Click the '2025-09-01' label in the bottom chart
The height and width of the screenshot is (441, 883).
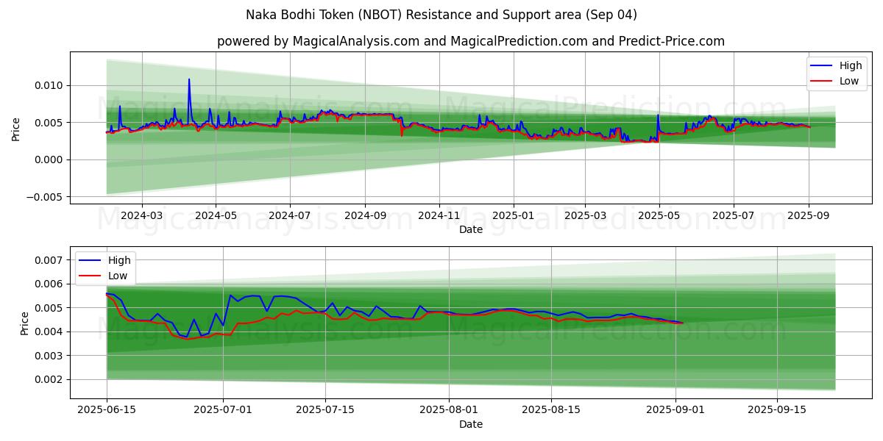[x=675, y=411]
